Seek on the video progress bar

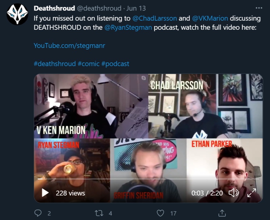pos(148,179)
